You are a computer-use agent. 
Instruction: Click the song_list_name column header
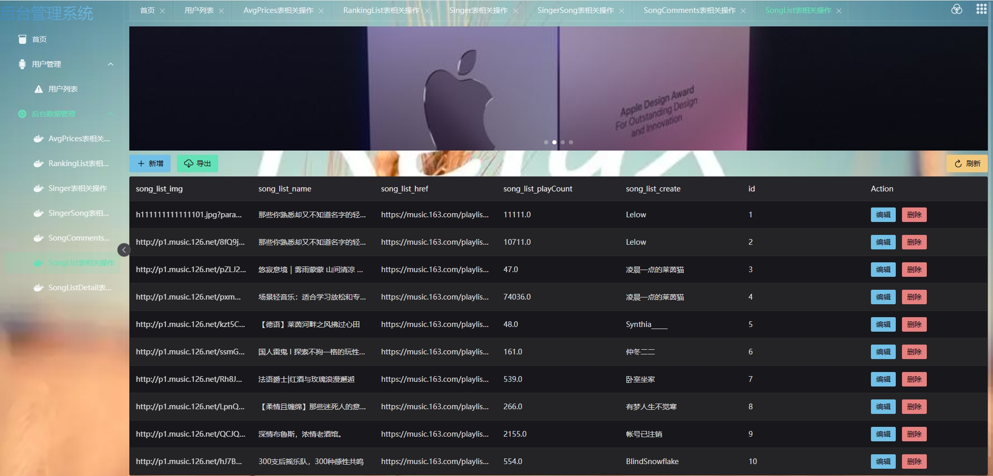point(285,189)
